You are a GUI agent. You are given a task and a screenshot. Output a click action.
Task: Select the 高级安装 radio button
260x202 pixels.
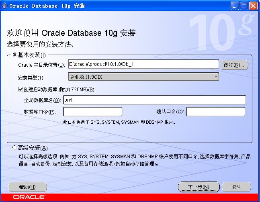pos(14,147)
